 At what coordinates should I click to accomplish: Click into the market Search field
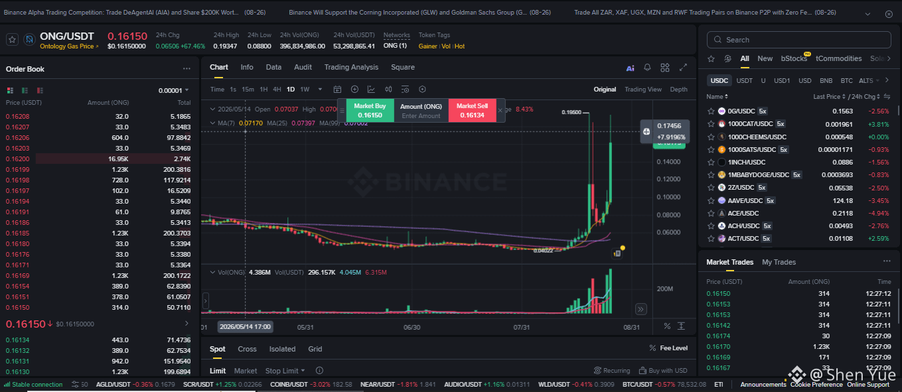click(799, 40)
